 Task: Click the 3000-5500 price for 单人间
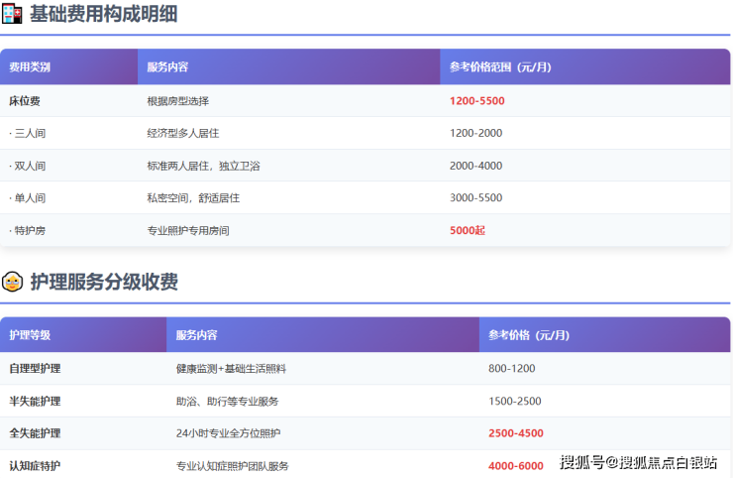(x=475, y=197)
